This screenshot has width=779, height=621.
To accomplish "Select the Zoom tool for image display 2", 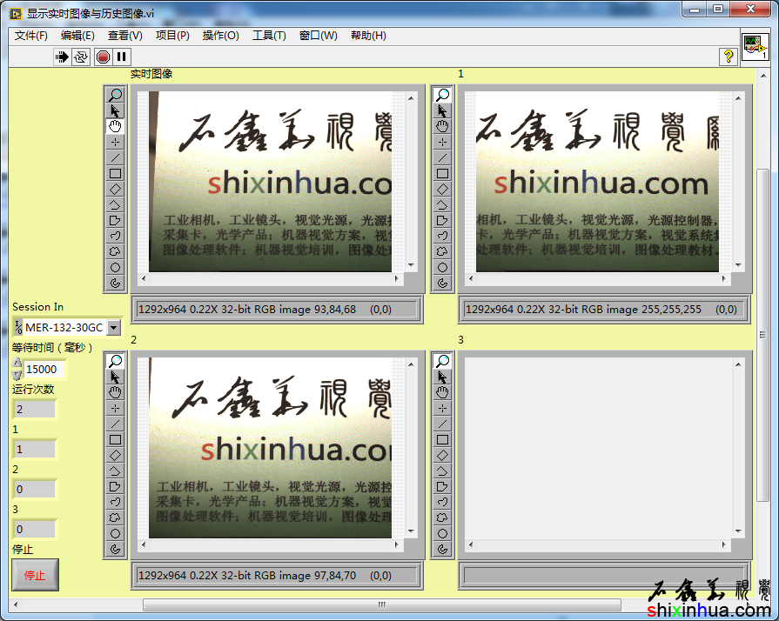I will tap(115, 360).
